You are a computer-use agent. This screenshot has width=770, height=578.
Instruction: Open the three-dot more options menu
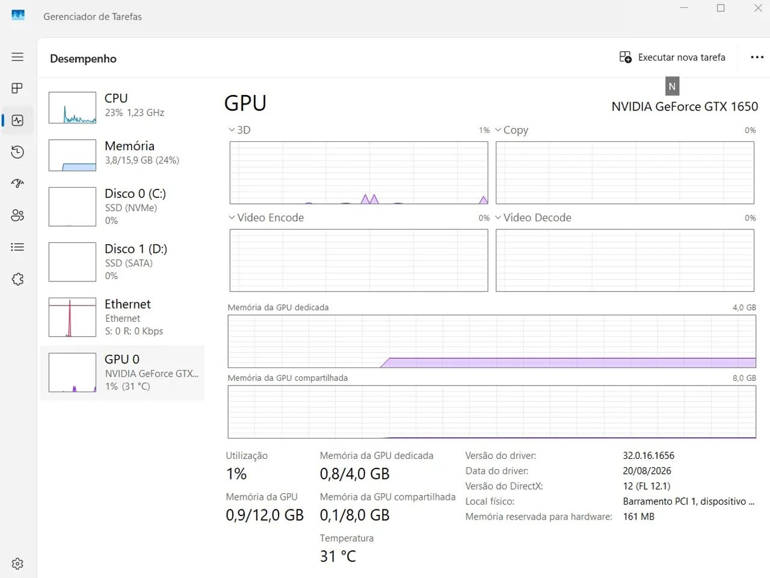point(757,57)
